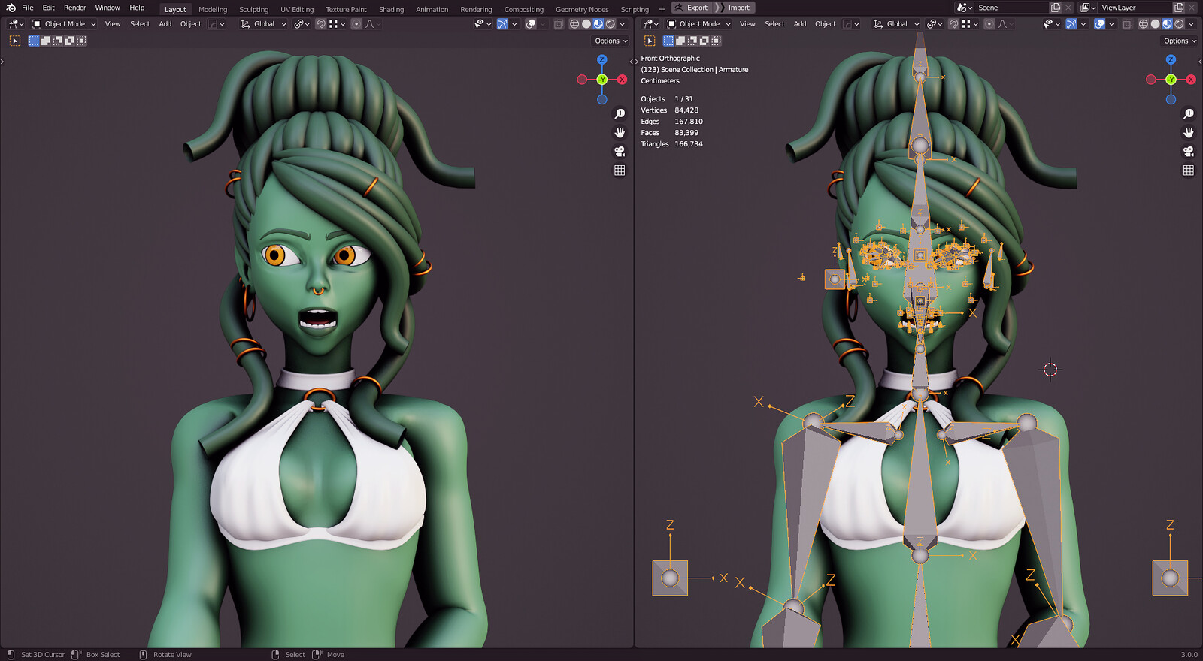Select rendered shading in the right viewport

[1179, 24]
